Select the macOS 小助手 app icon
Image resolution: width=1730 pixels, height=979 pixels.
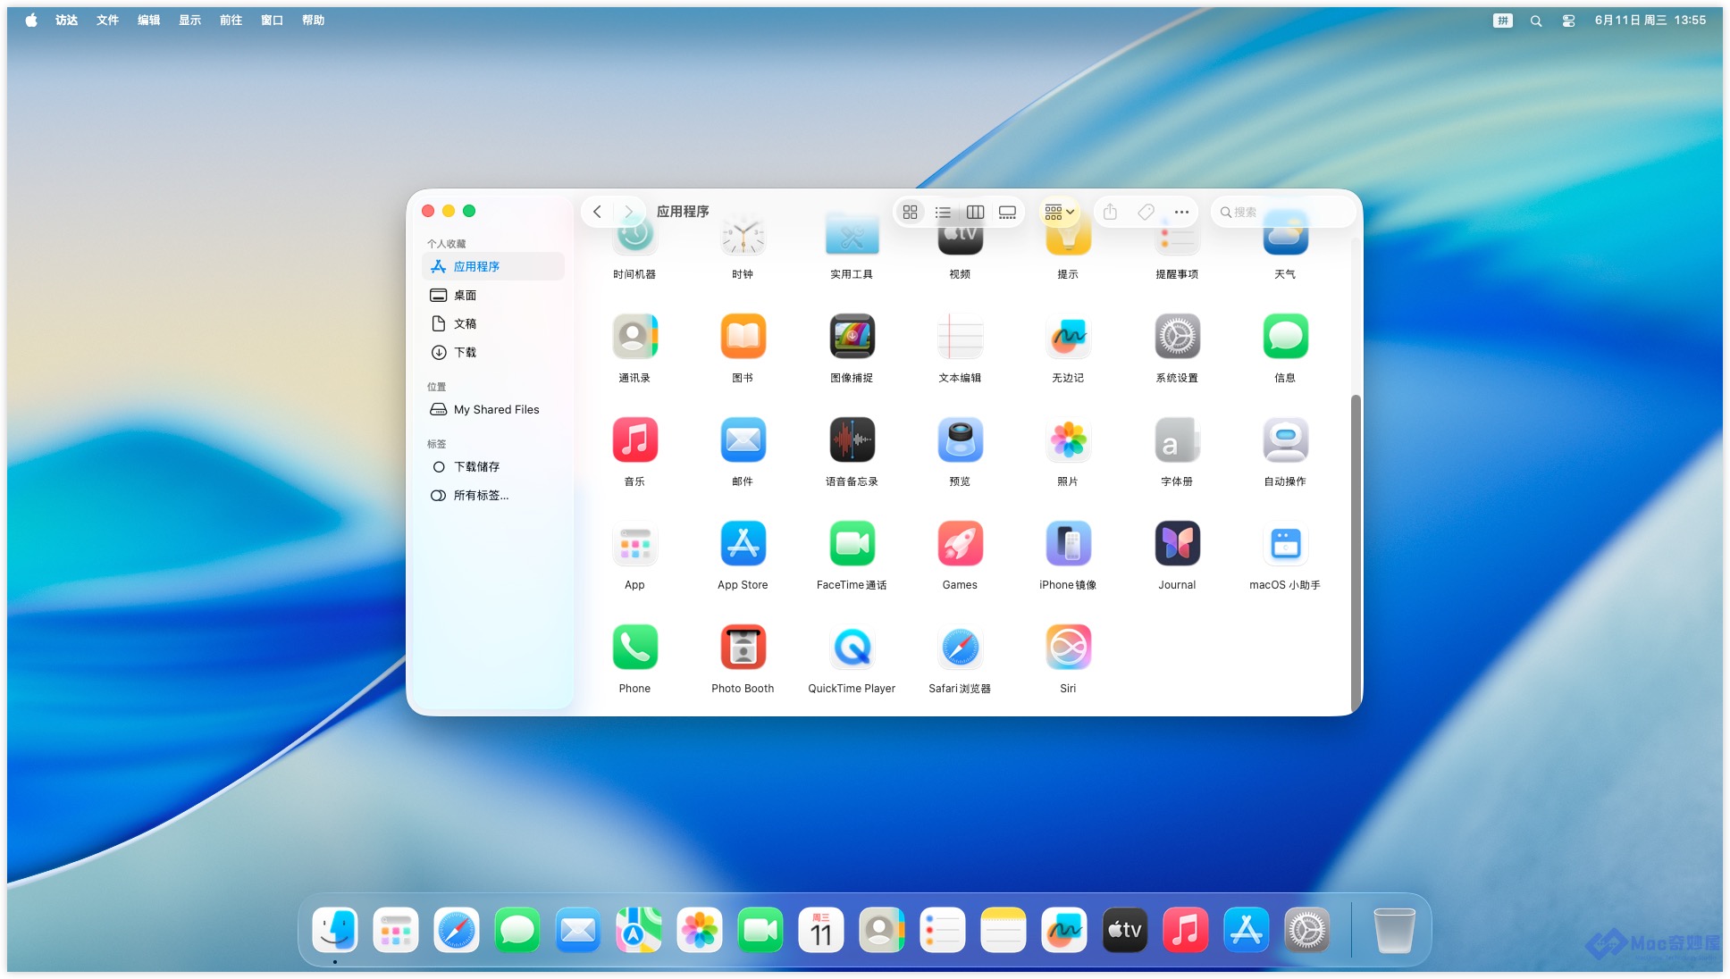point(1285,544)
